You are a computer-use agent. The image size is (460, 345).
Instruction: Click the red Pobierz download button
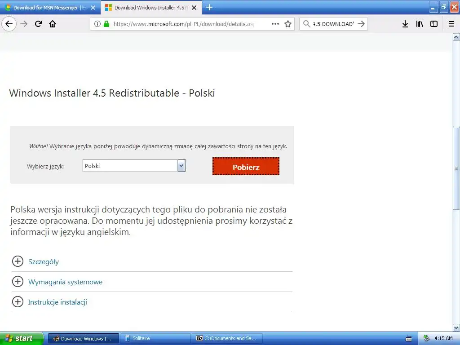[246, 166]
